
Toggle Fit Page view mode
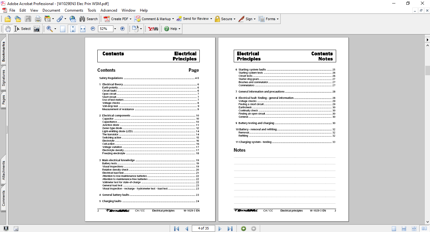coord(73,29)
